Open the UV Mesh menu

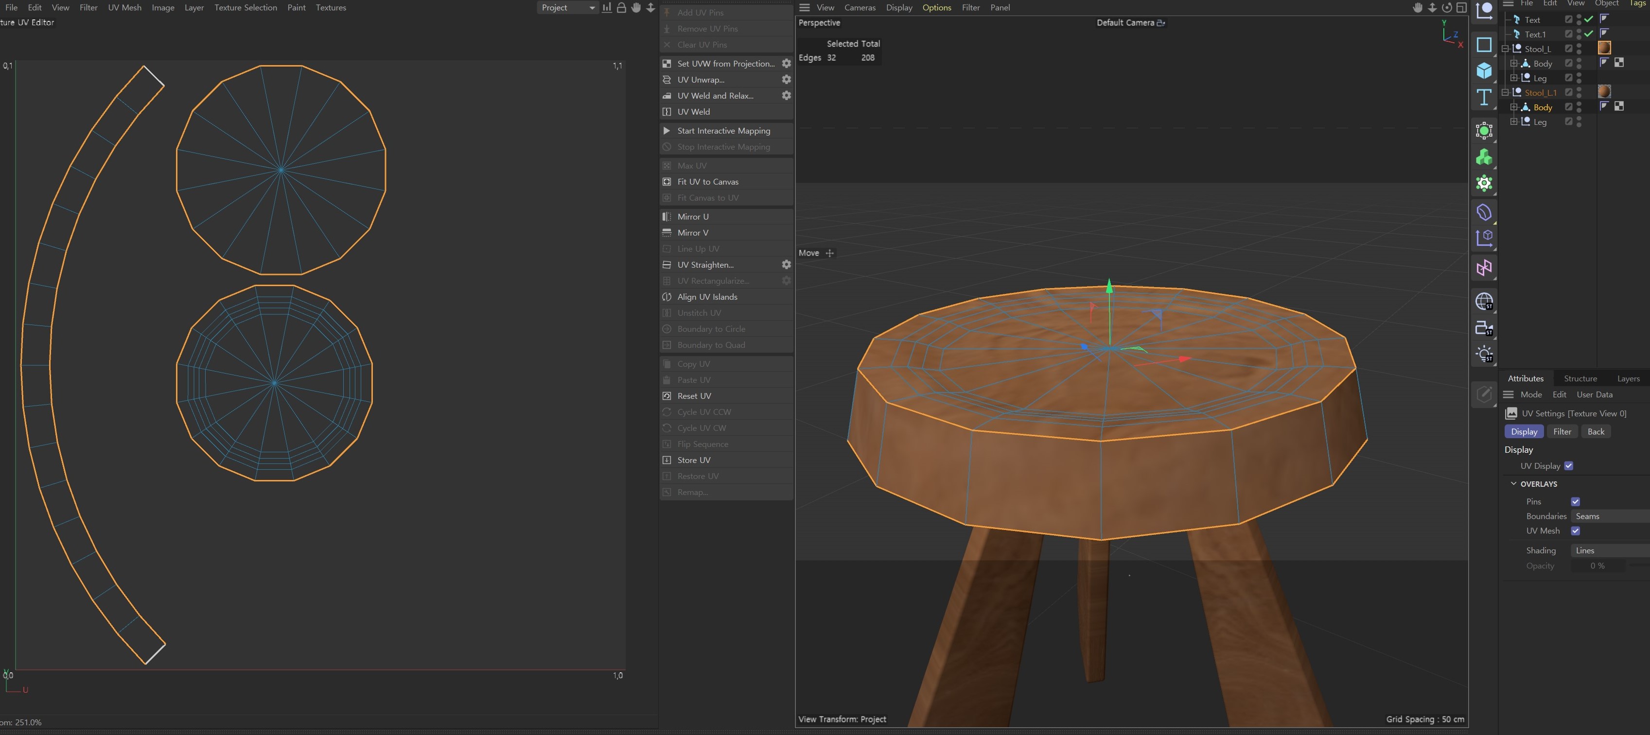pos(124,8)
